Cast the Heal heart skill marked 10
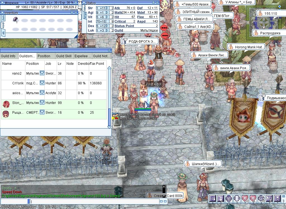The width and height of the screenshot is (286, 209). point(245,198)
